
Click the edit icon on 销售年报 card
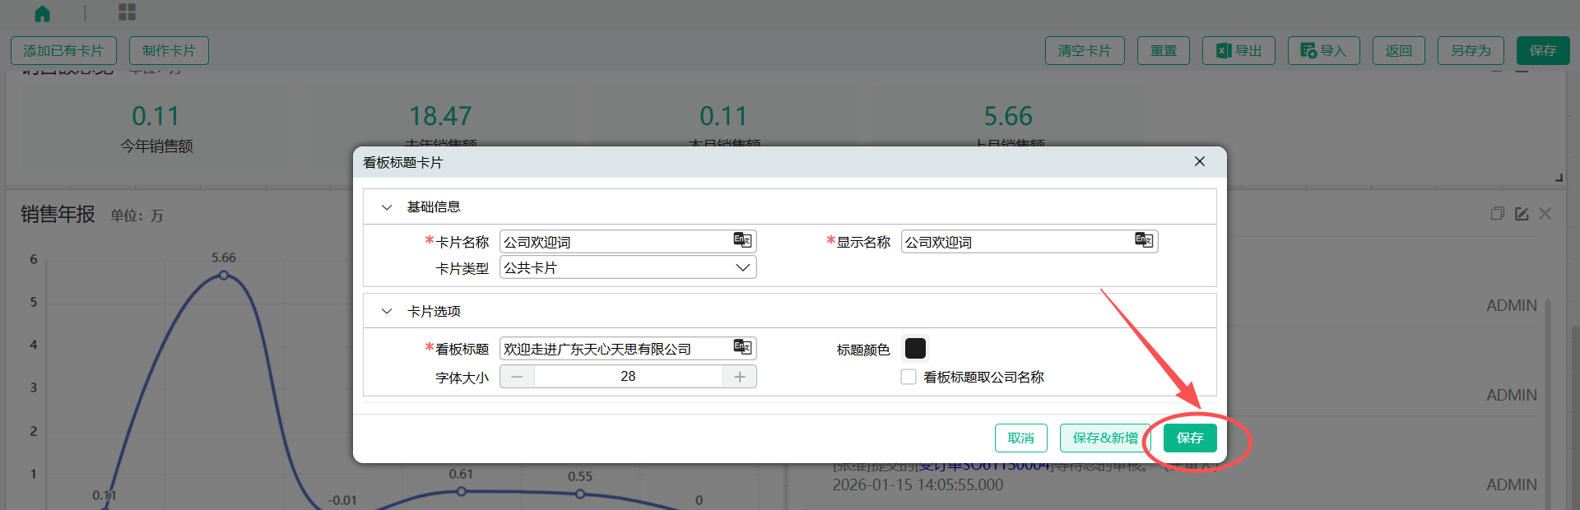click(x=1522, y=214)
